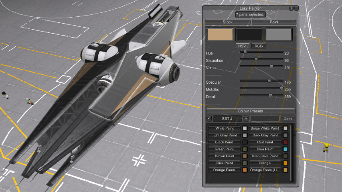Go to previous preset group arrow
Image resolution: width=342 pixels, height=192 pixels.
209,118
